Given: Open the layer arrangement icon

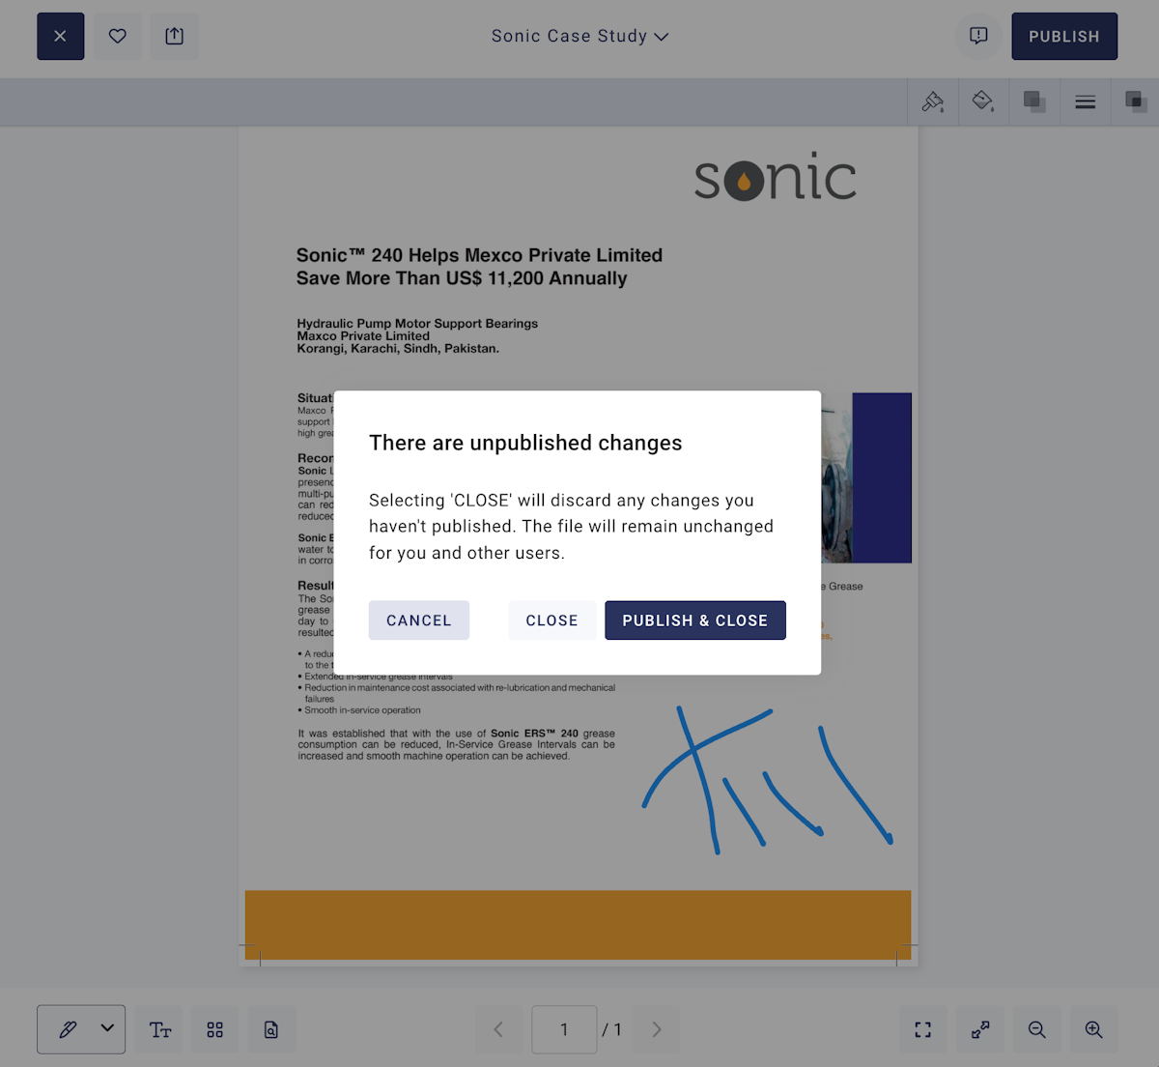Looking at the screenshot, I should (x=1135, y=101).
